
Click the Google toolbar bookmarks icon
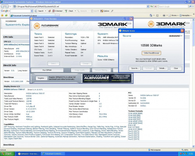(50, 11)
